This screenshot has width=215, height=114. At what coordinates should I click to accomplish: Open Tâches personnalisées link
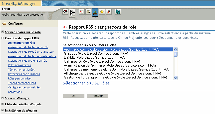pos(22,83)
